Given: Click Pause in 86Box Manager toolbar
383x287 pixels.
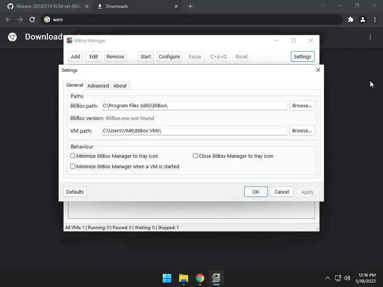Looking at the screenshot, I should tap(194, 57).
